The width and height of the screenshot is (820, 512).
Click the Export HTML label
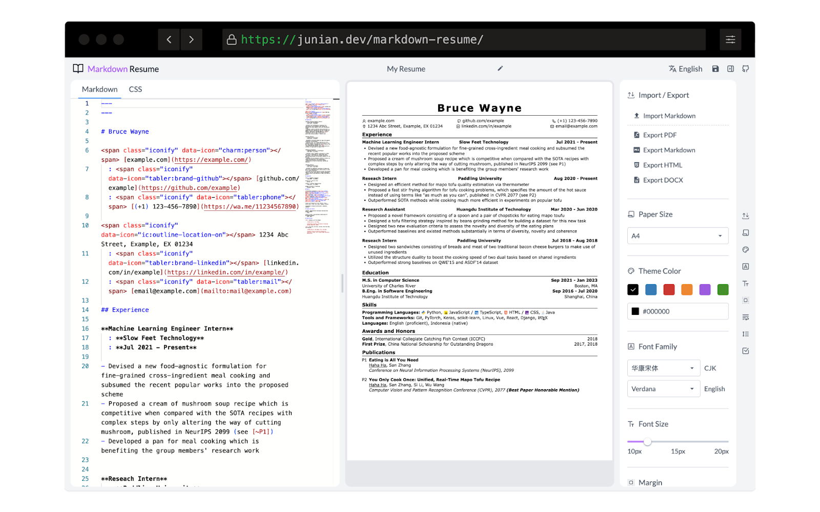663,165
